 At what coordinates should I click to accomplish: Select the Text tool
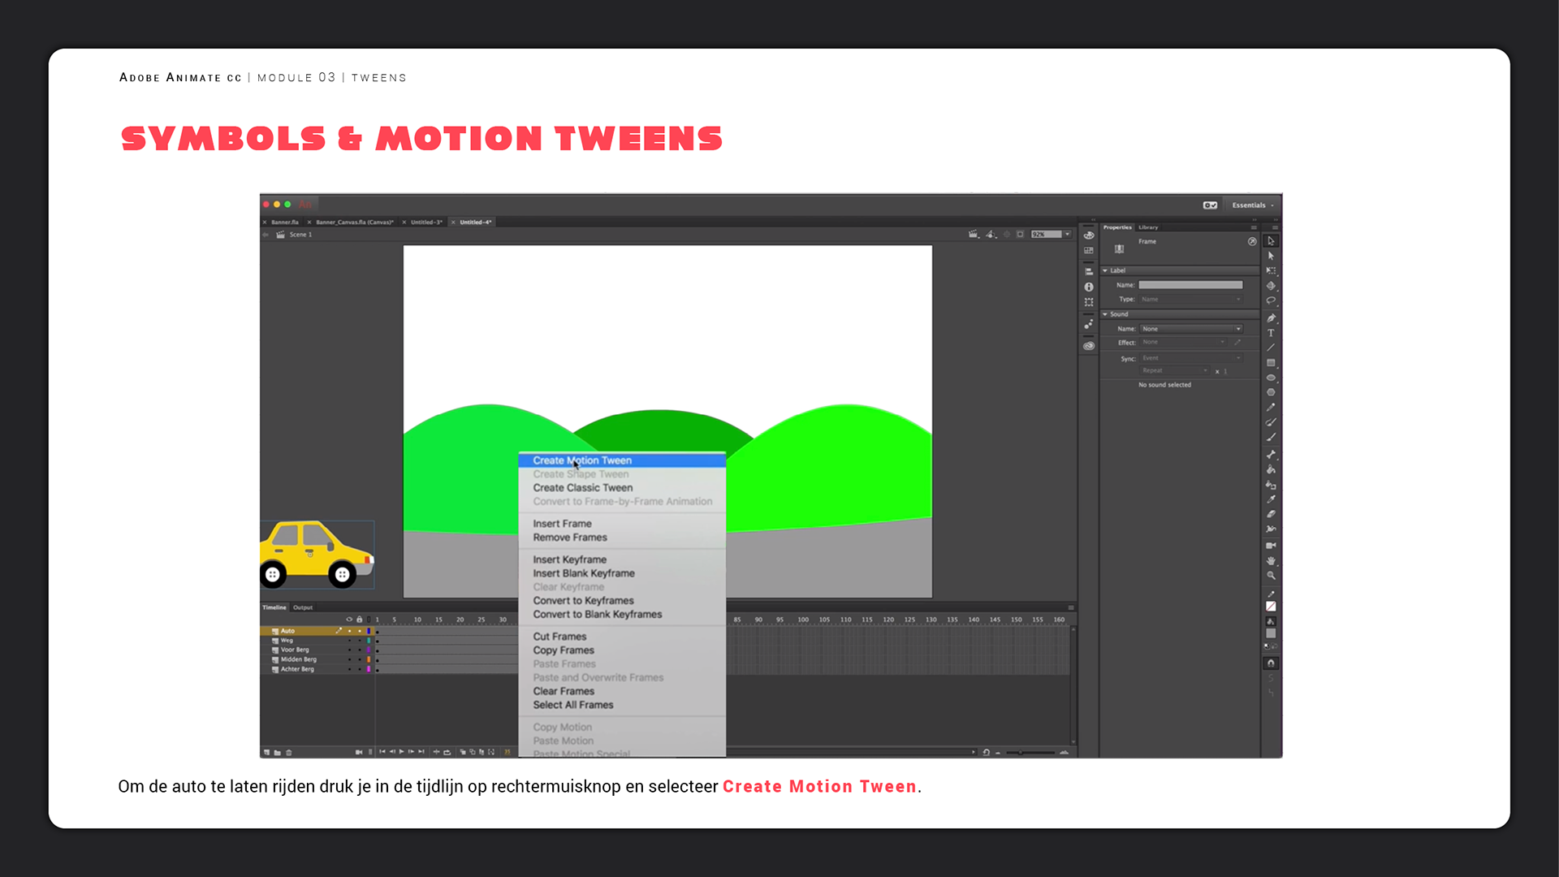(x=1271, y=333)
